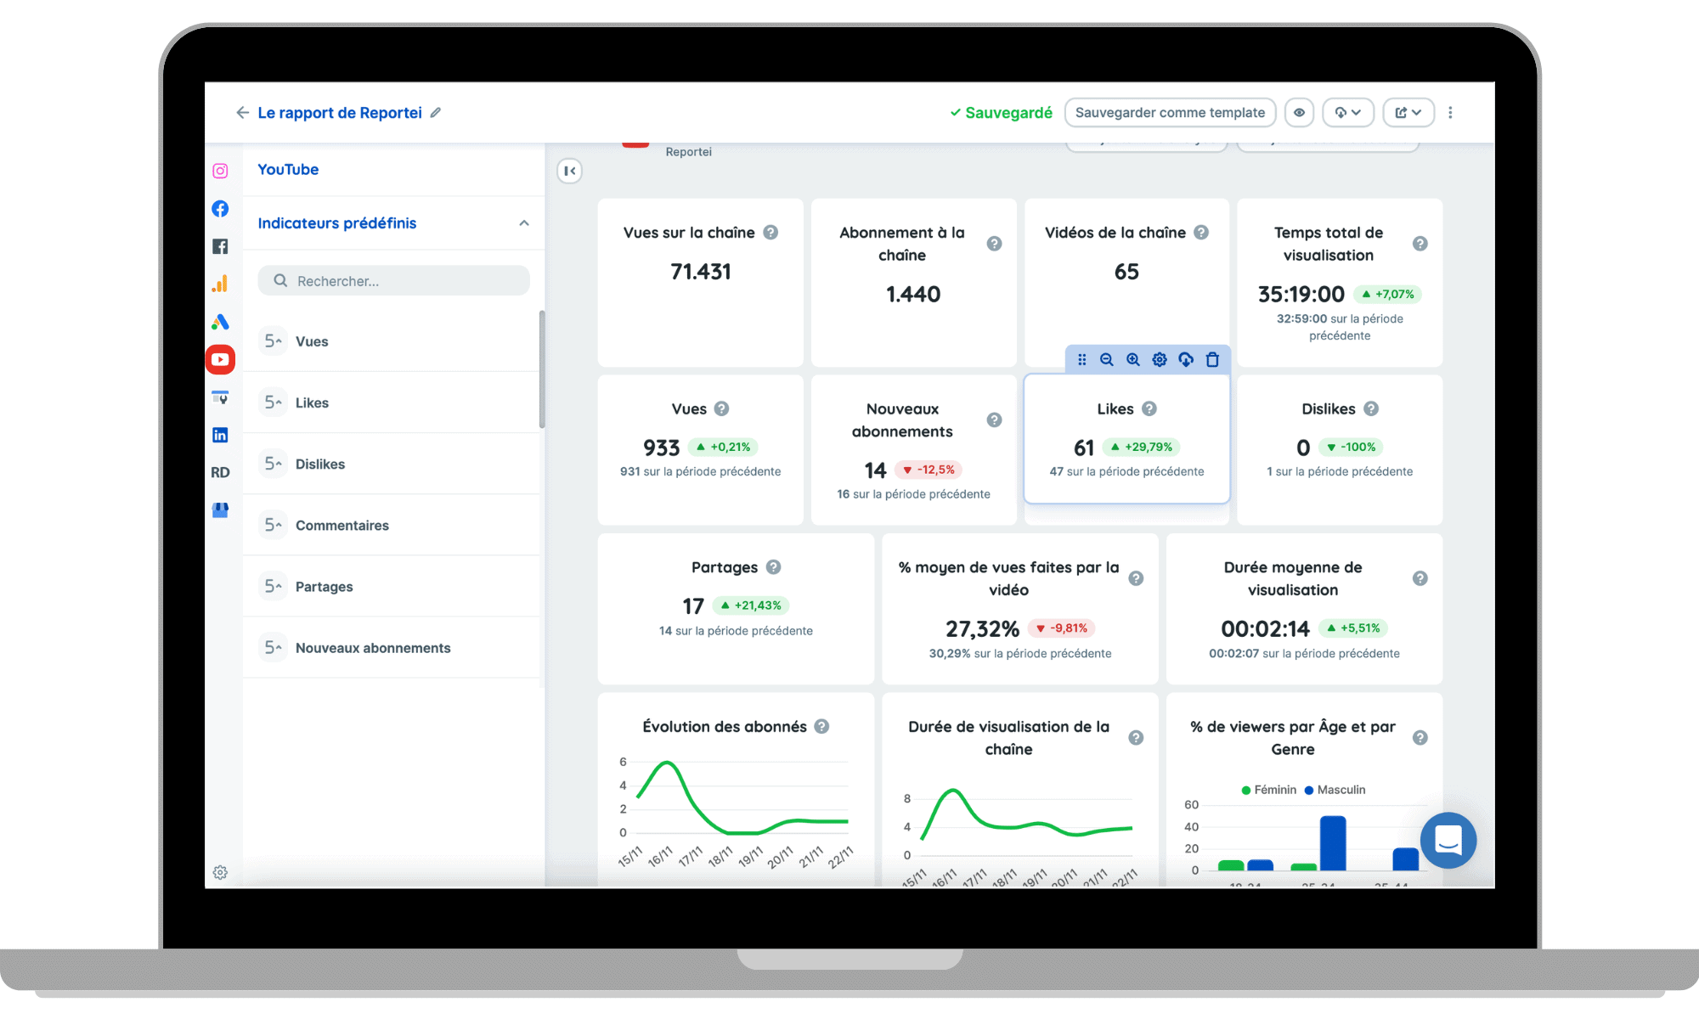Collapse Indicateurs prédéfinis section

[524, 223]
